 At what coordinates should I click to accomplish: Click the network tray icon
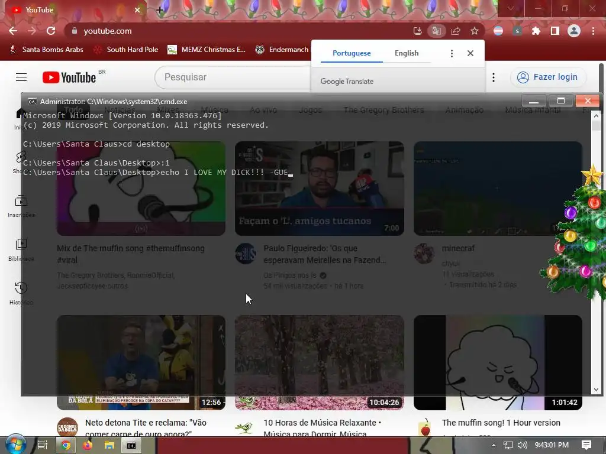click(508, 445)
